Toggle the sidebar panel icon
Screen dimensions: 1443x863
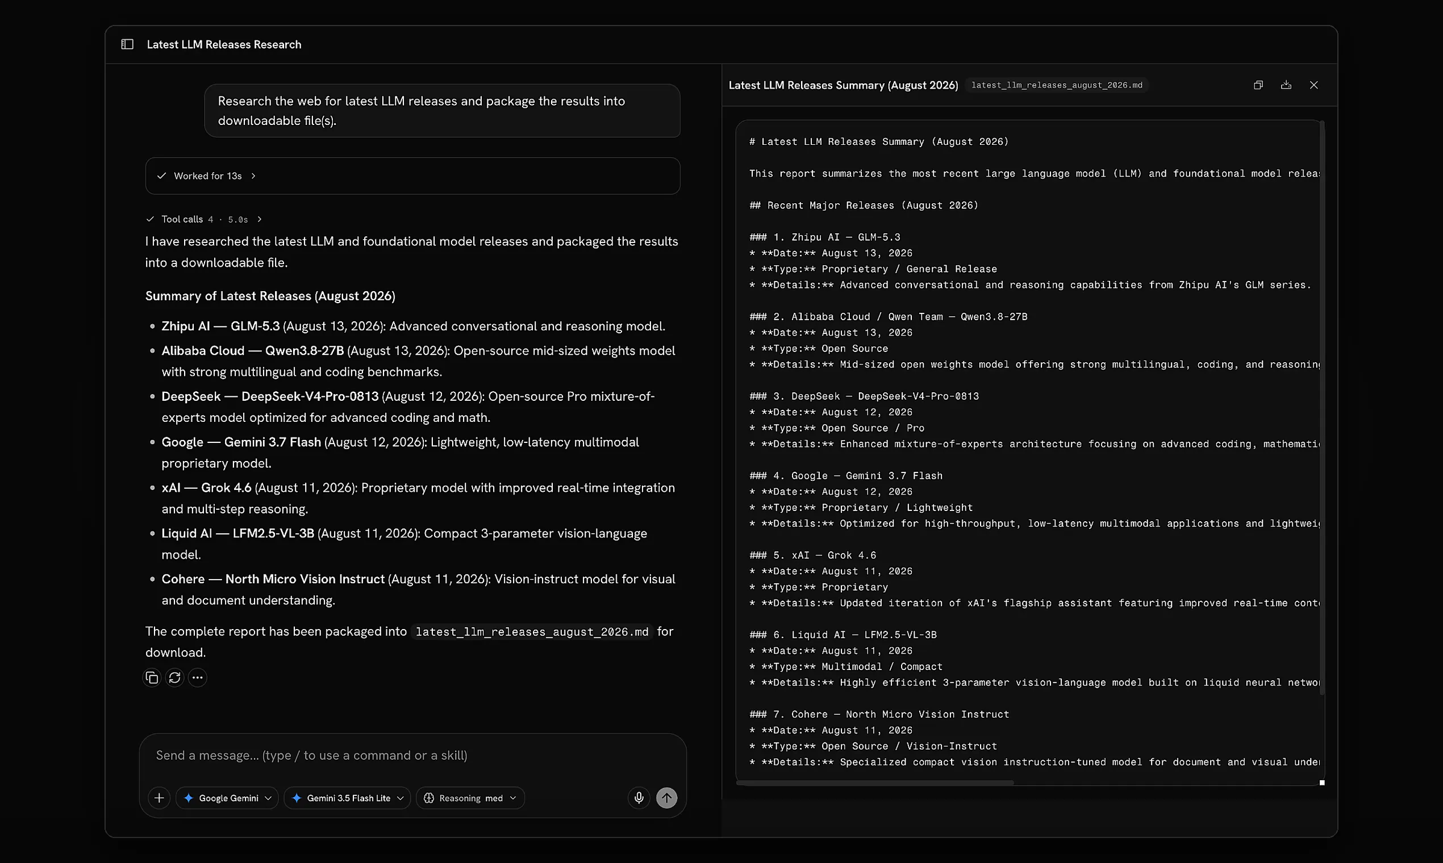(x=127, y=44)
